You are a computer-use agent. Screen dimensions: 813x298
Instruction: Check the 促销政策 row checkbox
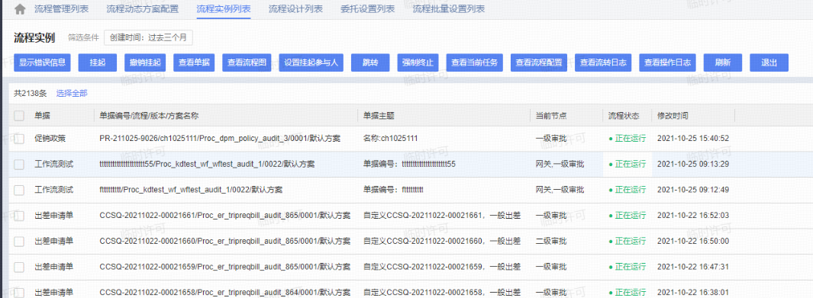pyautogui.click(x=19, y=139)
